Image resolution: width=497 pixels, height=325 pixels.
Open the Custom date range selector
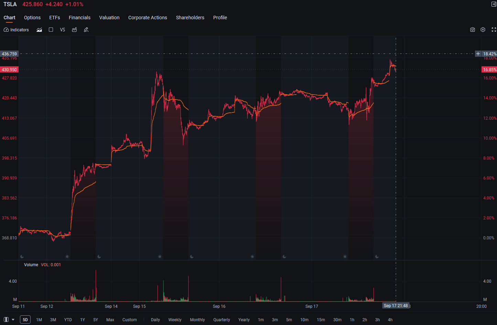point(130,320)
